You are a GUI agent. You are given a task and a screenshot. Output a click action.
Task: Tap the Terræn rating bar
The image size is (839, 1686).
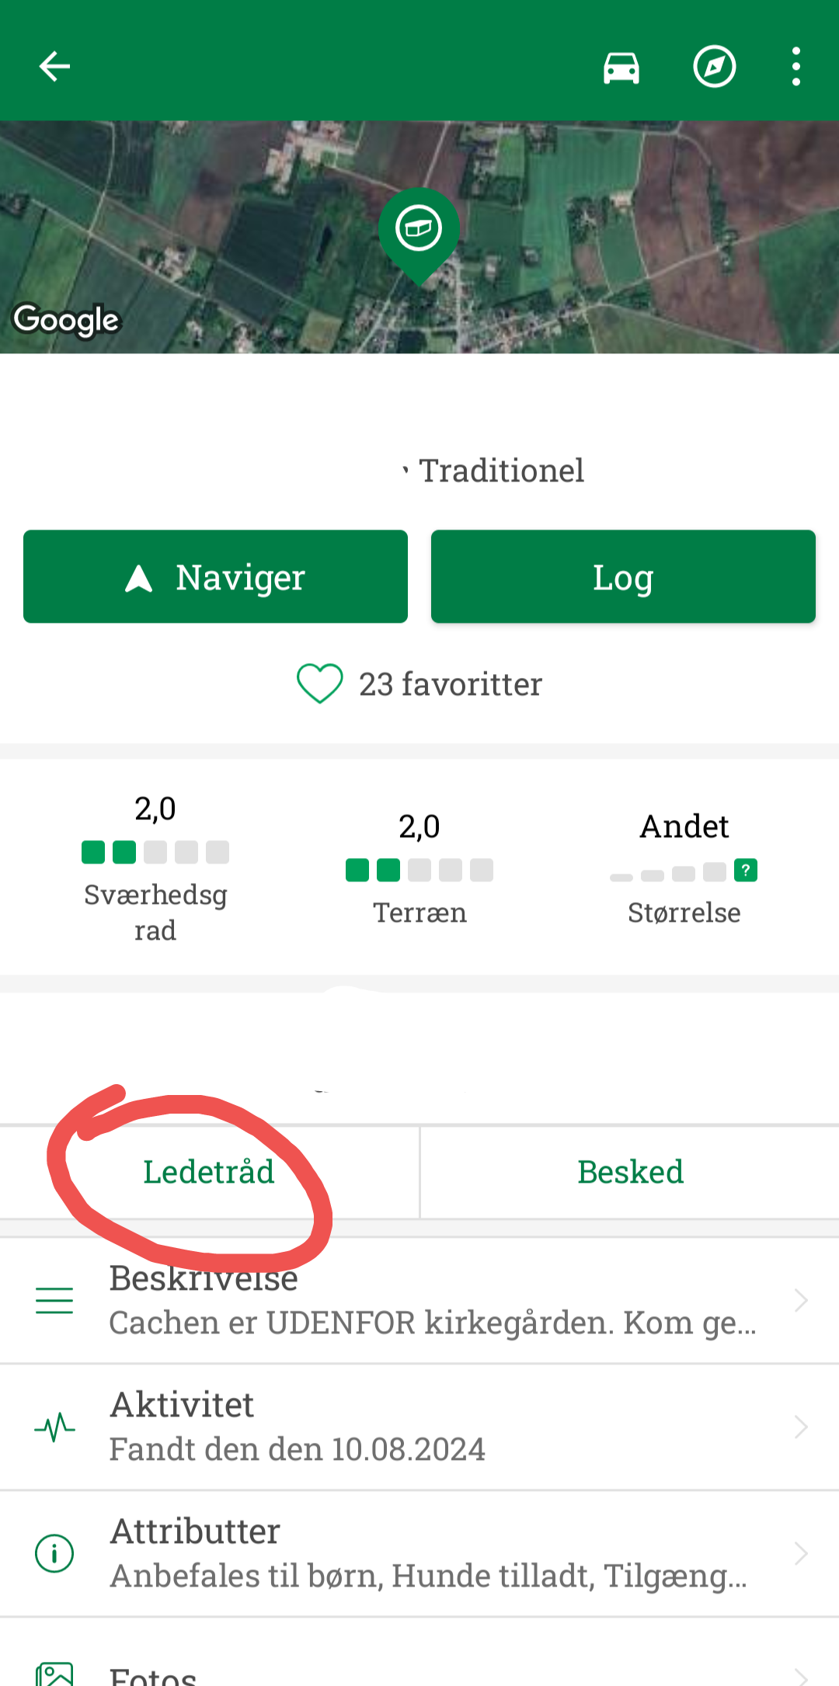click(x=419, y=870)
